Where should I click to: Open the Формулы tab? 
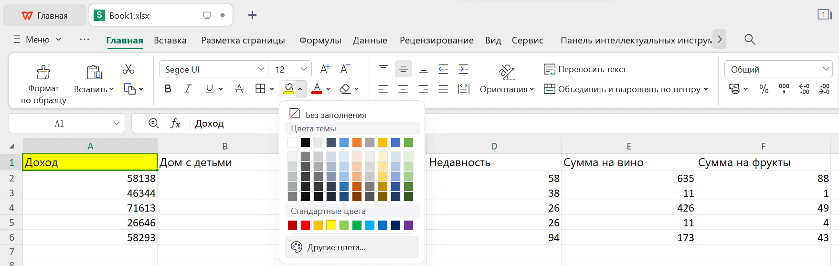(320, 41)
